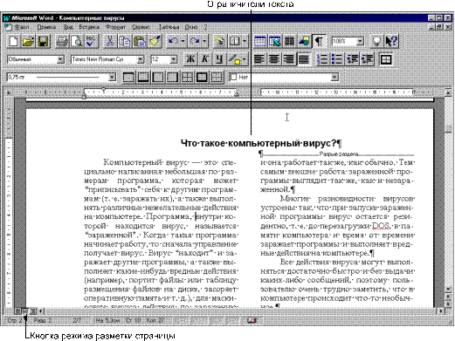Apply the outside box border icon
455x341 pixels.
coord(202,78)
